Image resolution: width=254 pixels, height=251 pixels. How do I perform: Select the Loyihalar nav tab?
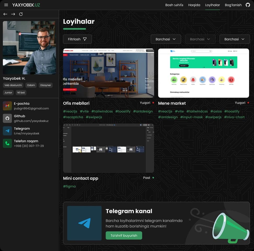pos(212,5)
